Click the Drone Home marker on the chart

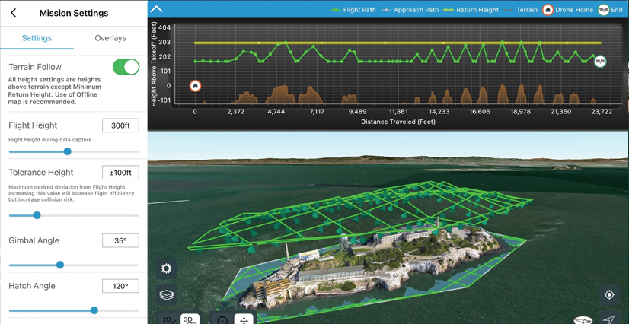(196, 86)
